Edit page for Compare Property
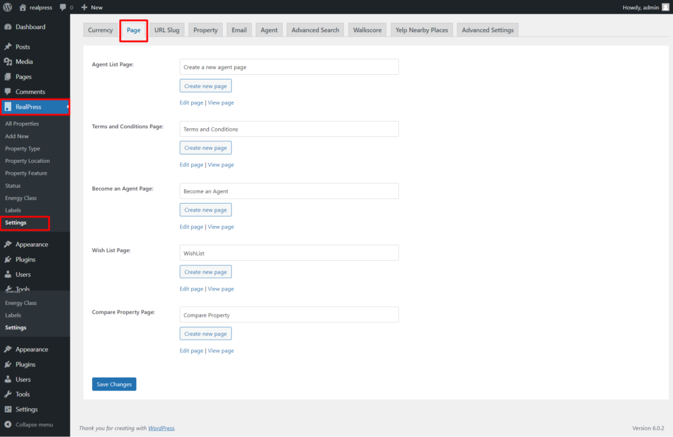This screenshot has width=673, height=437. pyautogui.click(x=191, y=351)
